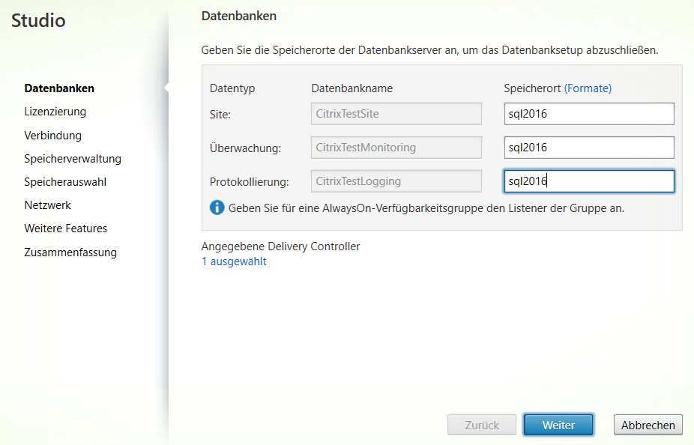Switch to the Verbindung section
The height and width of the screenshot is (445, 694).
click(x=54, y=135)
